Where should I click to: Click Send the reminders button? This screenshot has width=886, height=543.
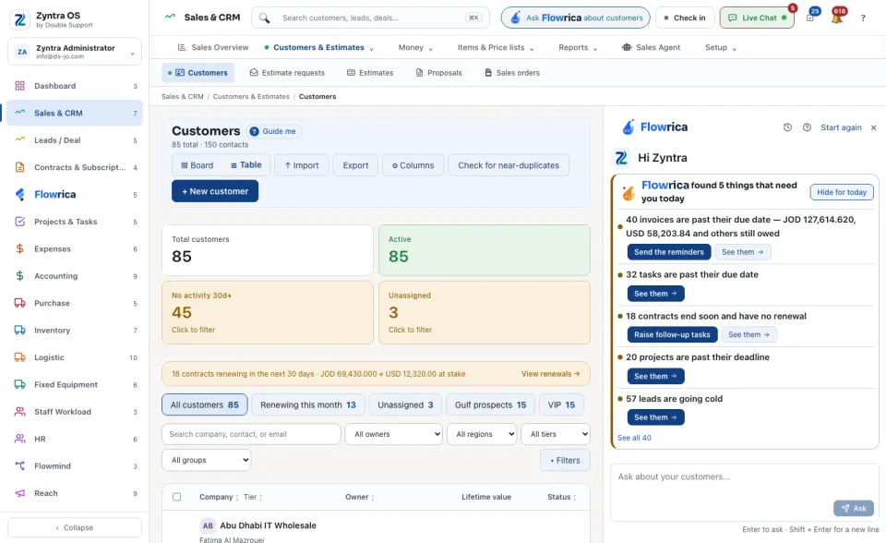(669, 252)
